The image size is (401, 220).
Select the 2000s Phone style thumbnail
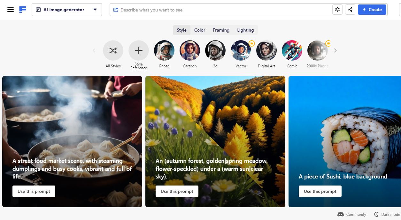point(318,50)
